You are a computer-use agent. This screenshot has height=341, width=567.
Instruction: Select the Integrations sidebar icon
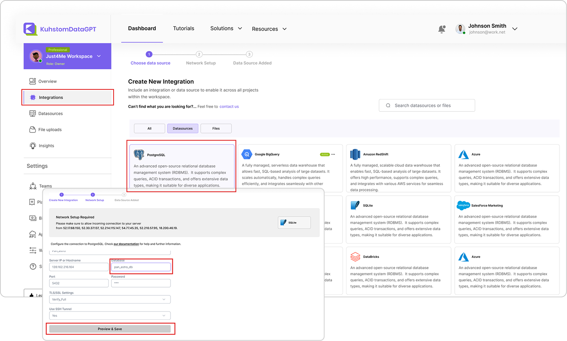point(33,97)
